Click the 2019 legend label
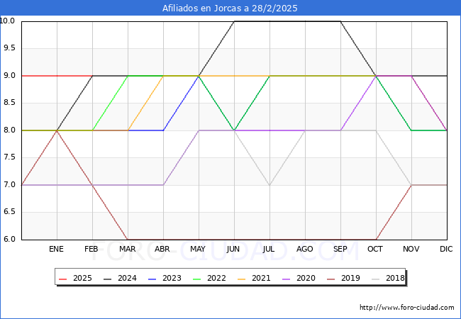461x319 pixels. pos(350,278)
